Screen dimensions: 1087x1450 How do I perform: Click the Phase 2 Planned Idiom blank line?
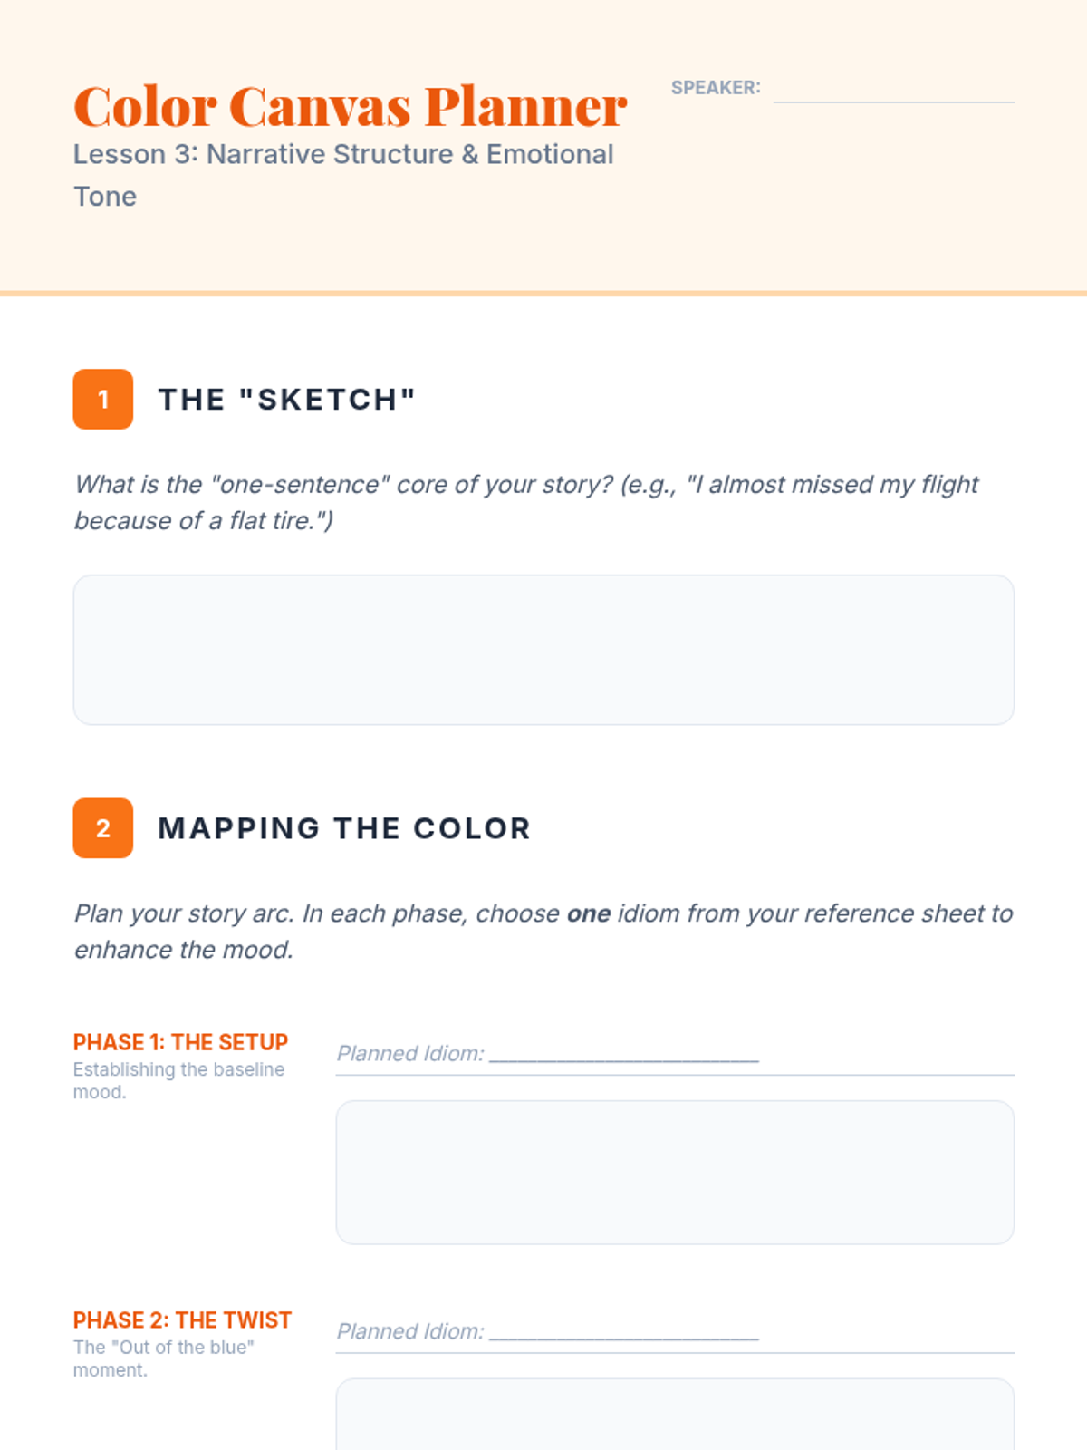point(623,1333)
